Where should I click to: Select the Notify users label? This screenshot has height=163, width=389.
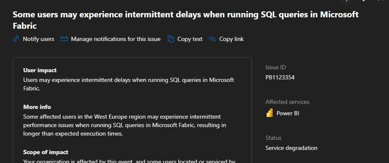[x=39, y=39]
